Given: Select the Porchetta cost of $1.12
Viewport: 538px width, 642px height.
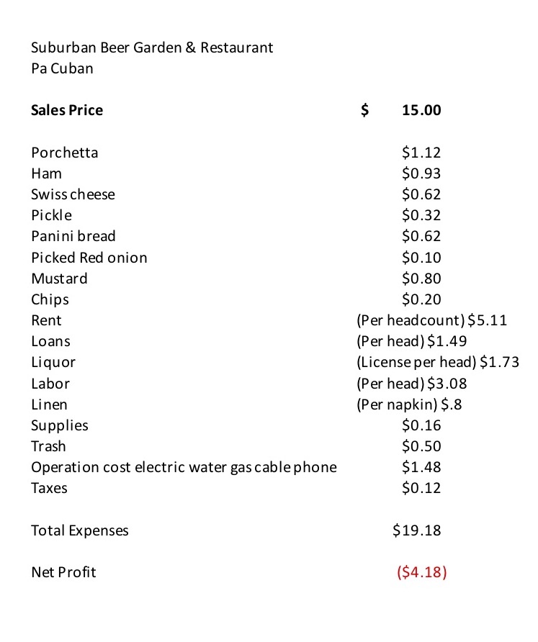Looking at the screenshot, I should click(x=421, y=153).
